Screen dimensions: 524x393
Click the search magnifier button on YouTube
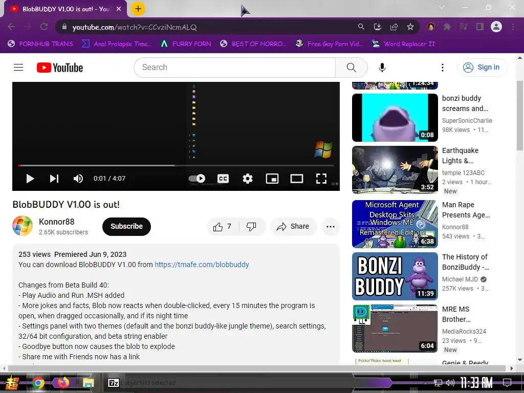[x=351, y=68]
